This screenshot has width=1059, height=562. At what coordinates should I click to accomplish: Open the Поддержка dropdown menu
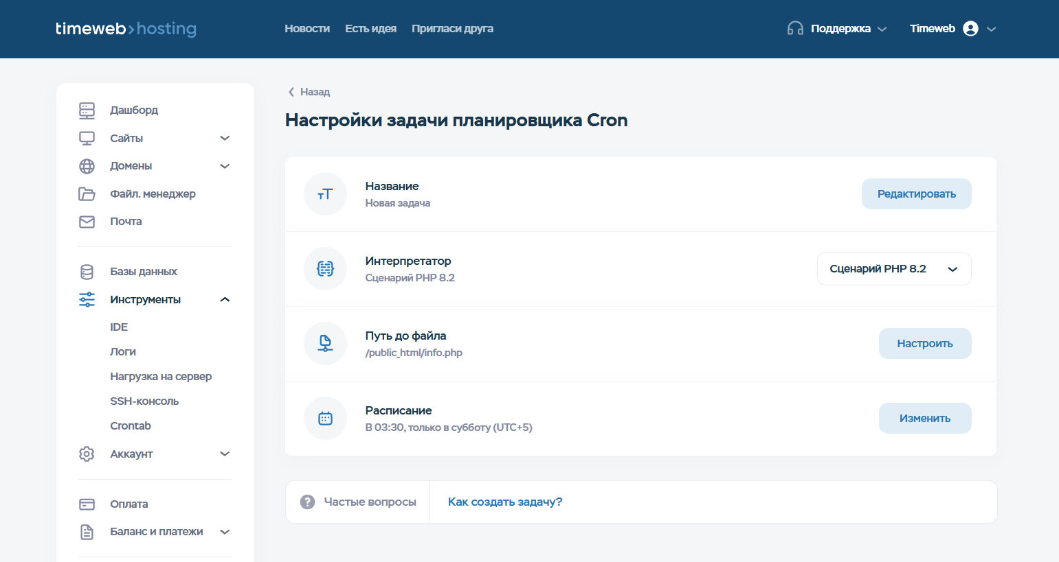pos(849,29)
